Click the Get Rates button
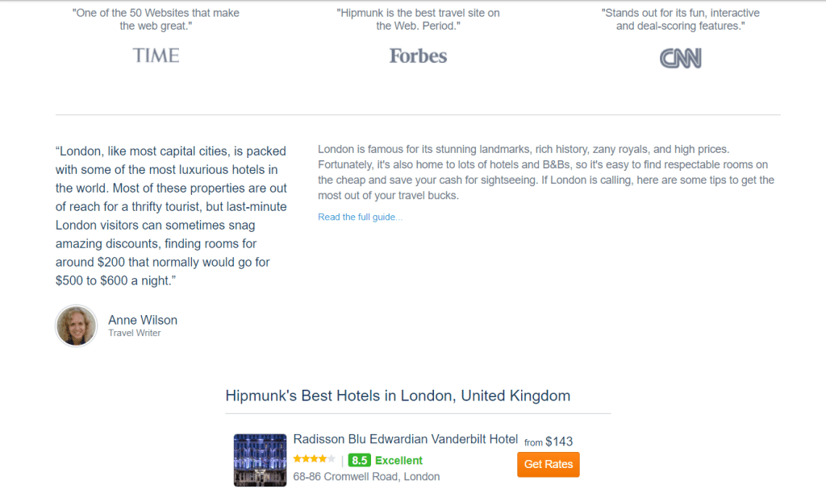 point(548,464)
